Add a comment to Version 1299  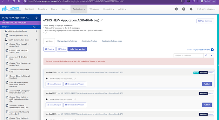[x=61, y=79]
